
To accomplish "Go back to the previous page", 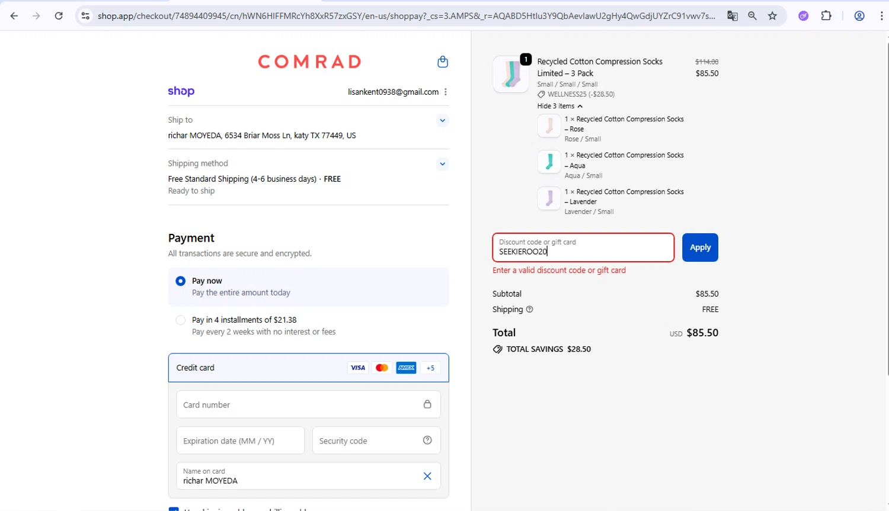I will pos(14,16).
